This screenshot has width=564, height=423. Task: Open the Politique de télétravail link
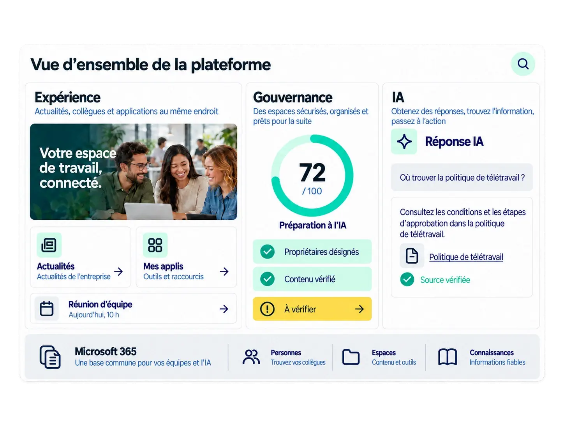coord(466,257)
